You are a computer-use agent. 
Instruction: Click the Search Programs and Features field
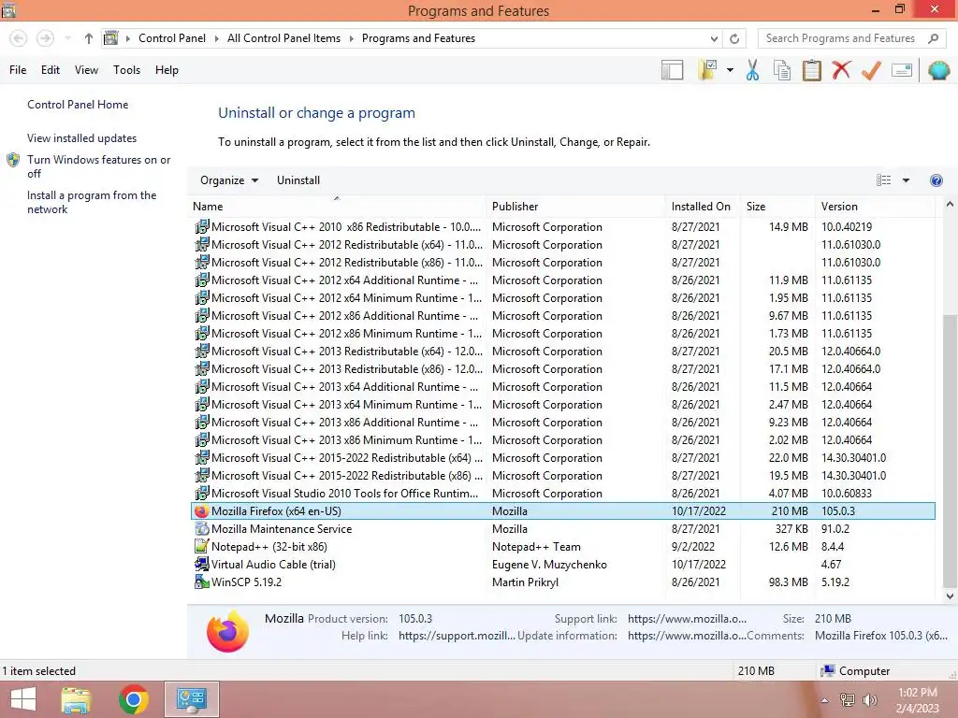click(840, 38)
